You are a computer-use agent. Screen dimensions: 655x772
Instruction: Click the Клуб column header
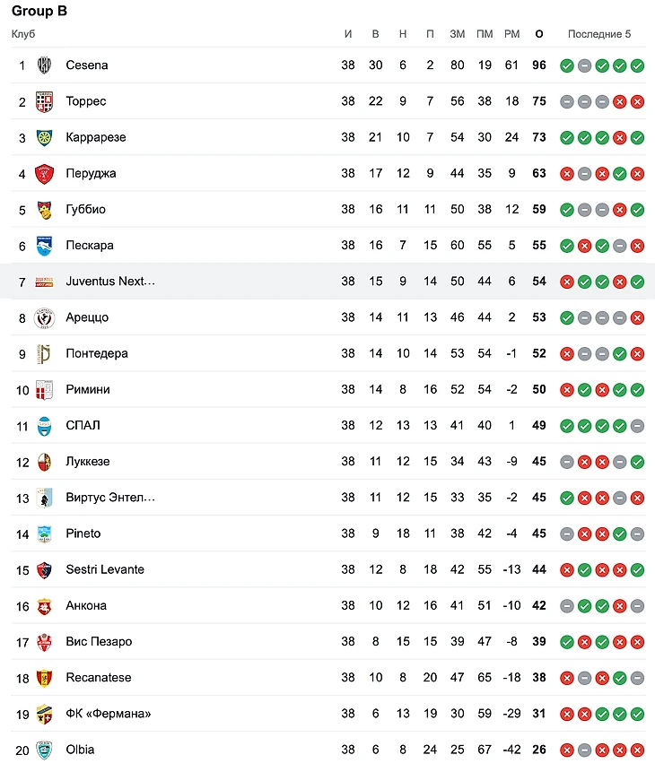[x=23, y=34]
